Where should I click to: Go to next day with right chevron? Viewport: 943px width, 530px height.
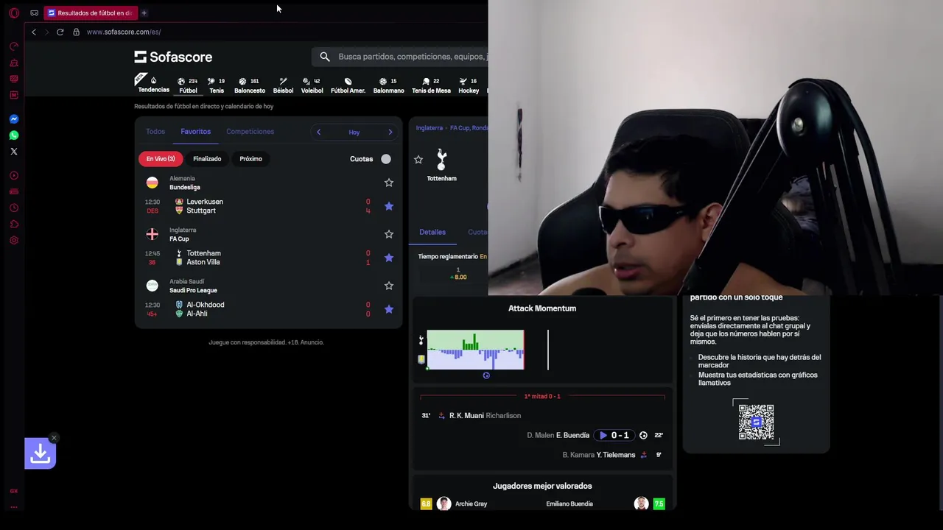tap(390, 132)
